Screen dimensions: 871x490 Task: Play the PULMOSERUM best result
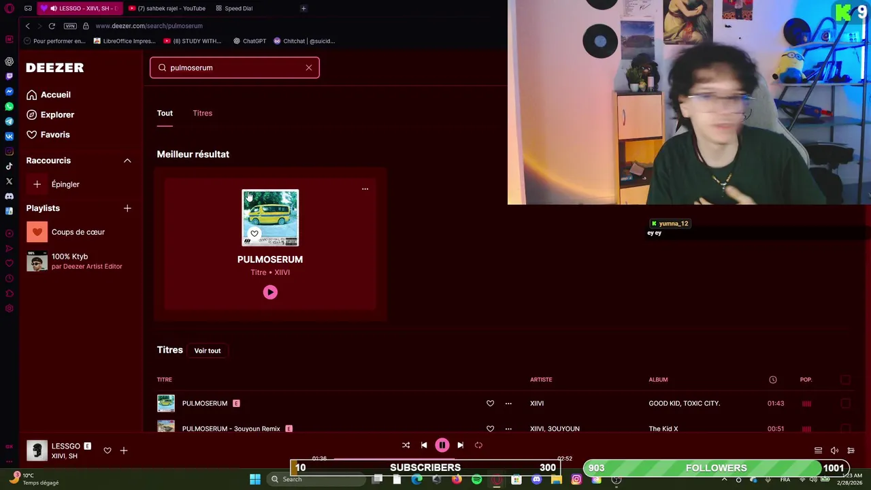270,292
